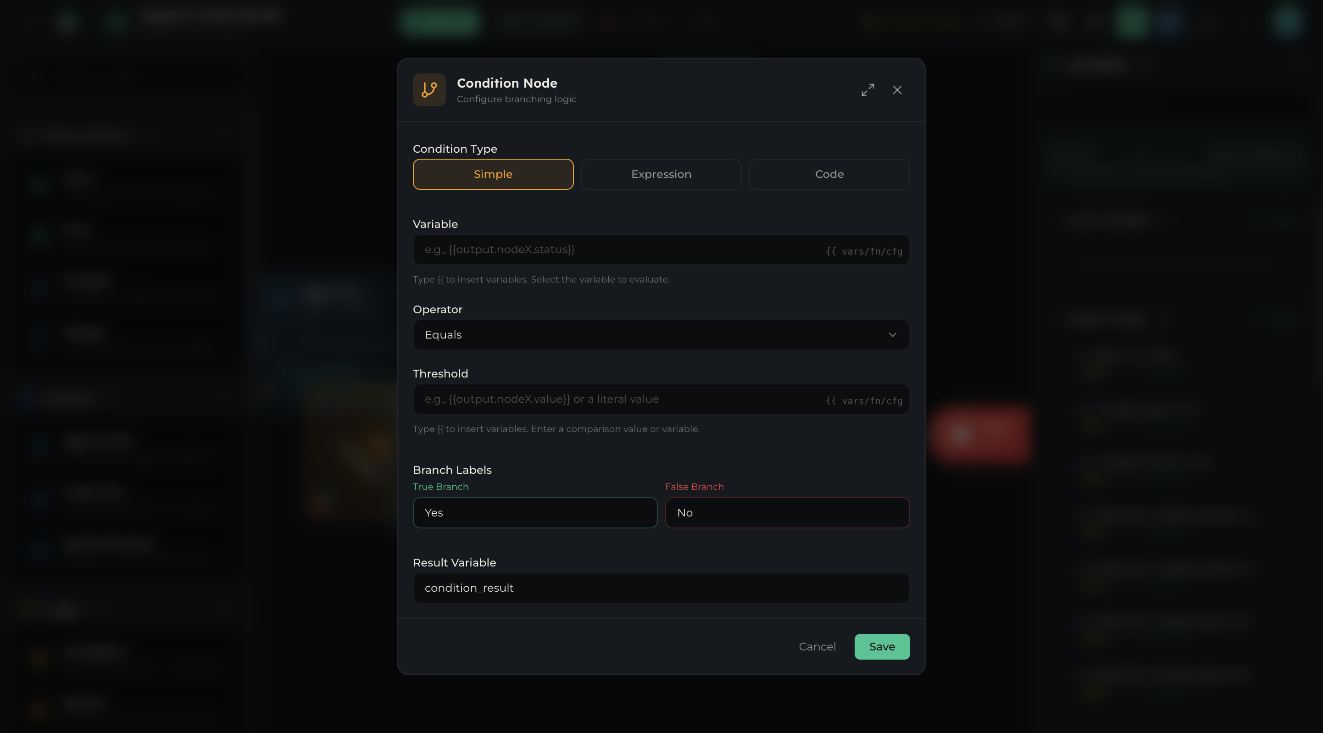Click into the Threshold input field

tap(661, 399)
